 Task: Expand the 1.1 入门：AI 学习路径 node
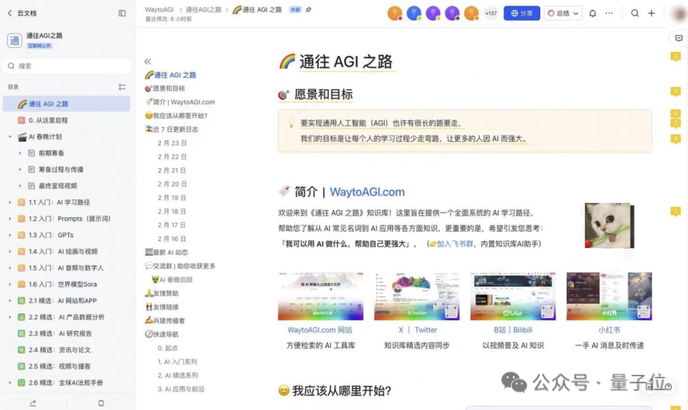click(x=10, y=202)
